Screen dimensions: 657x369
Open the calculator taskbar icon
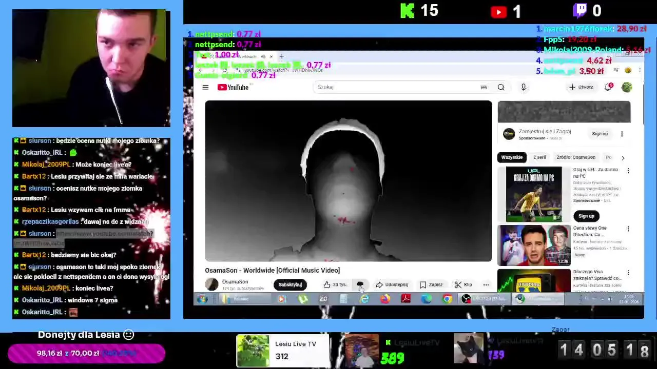(x=344, y=299)
